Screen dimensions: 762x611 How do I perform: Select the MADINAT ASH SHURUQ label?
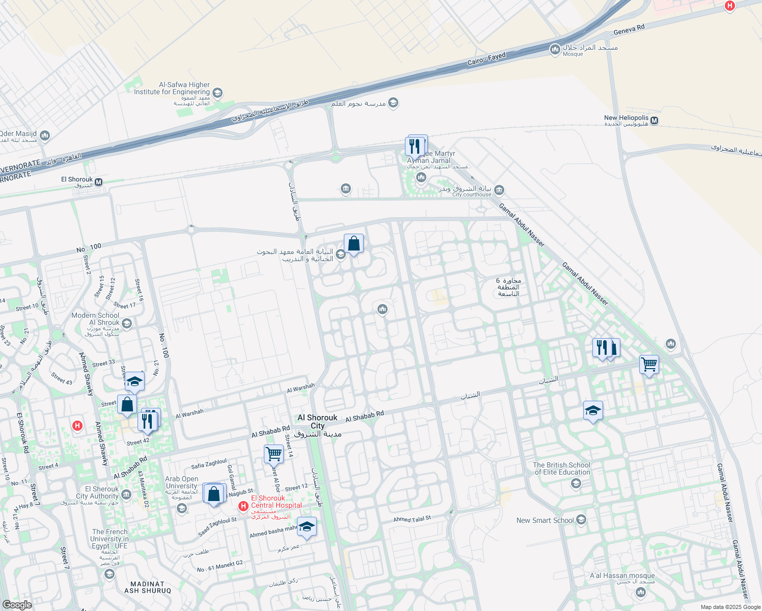(148, 588)
